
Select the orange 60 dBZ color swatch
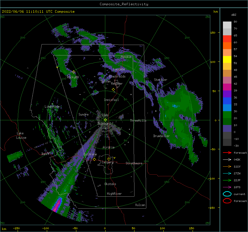pyautogui.click(x=227, y=46)
